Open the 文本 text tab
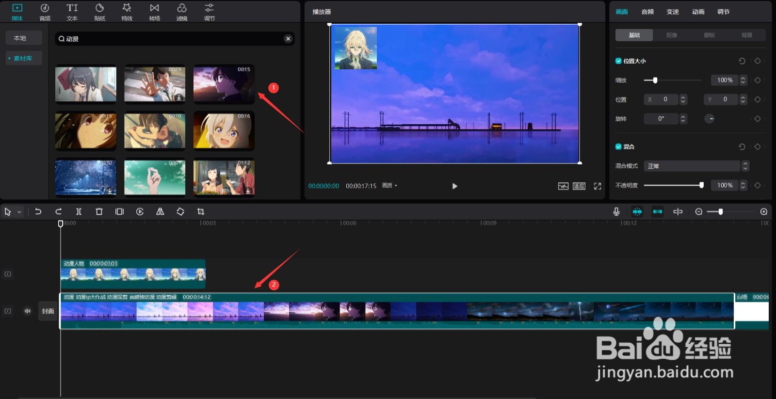 click(x=72, y=12)
